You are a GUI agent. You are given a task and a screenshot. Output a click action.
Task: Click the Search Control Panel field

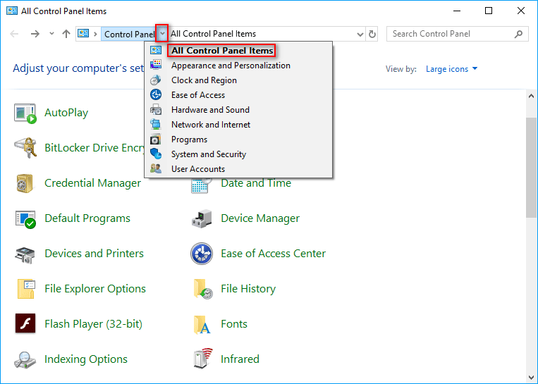tap(457, 34)
